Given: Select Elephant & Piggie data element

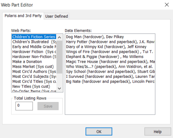Looking at the screenshot, I should pyautogui.click(x=110, y=57).
